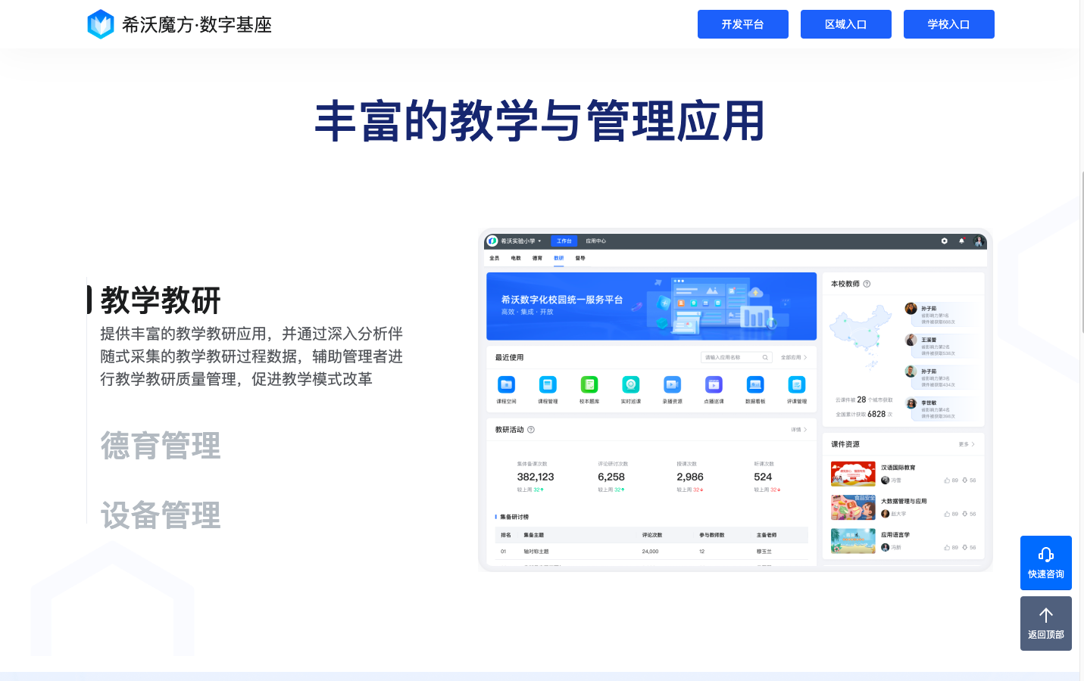Click the 希沃魔方 logo icon
Image resolution: width=1084 pixels, height=681 pixels.
101,24
